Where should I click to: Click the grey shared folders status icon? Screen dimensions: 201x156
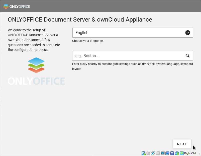[158, 153]
